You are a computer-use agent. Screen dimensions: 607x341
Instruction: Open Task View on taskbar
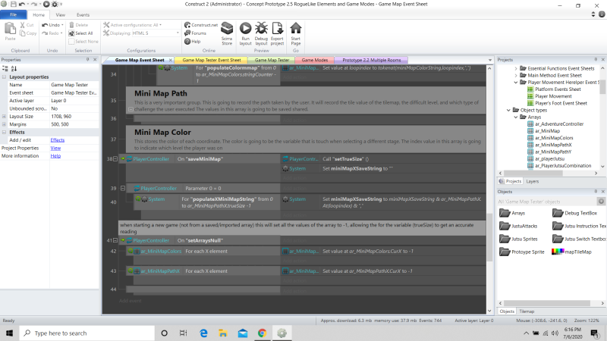[183, 333]
